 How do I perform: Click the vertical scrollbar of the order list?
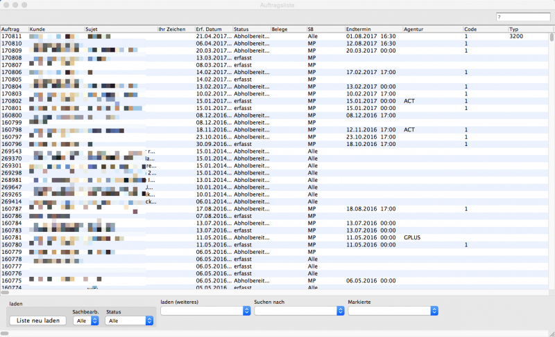tap(552, 159)
